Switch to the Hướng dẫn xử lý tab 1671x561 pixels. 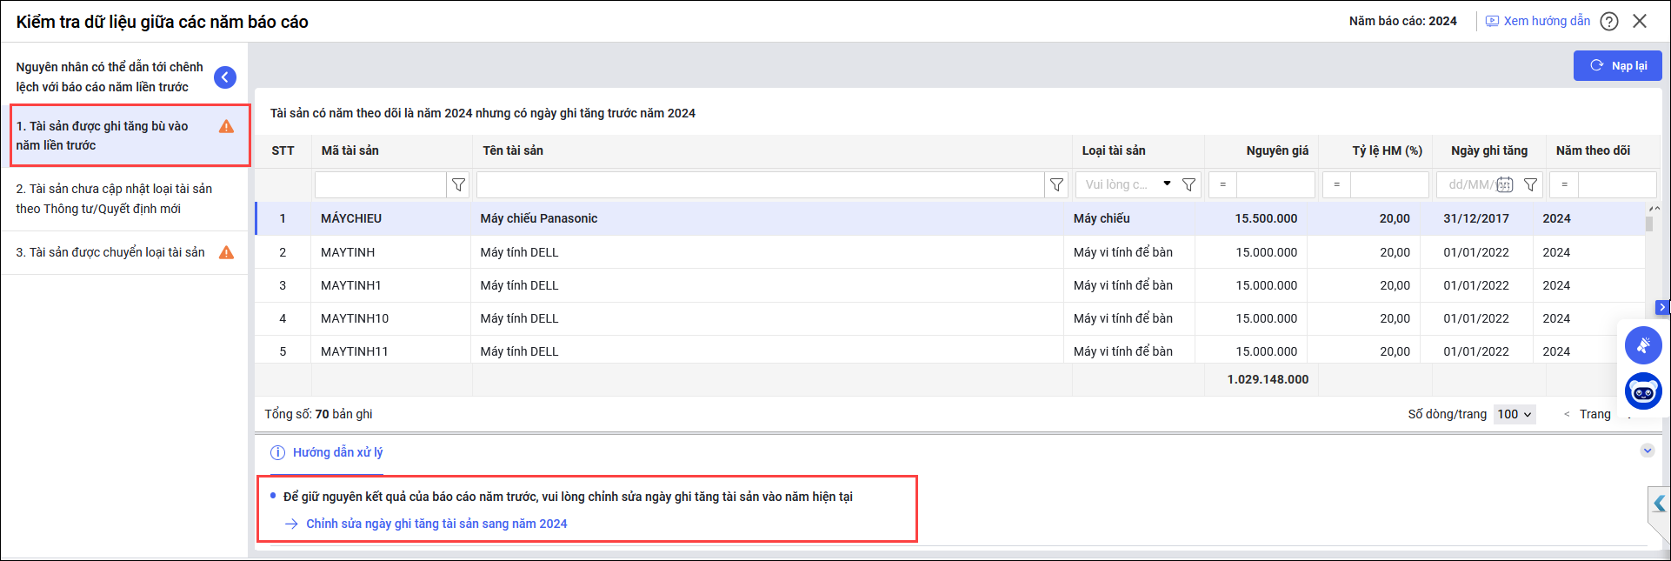coord(336,452)
